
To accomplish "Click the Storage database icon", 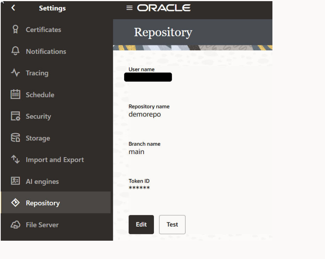I will pyautogui.click(x=15, y=138).
